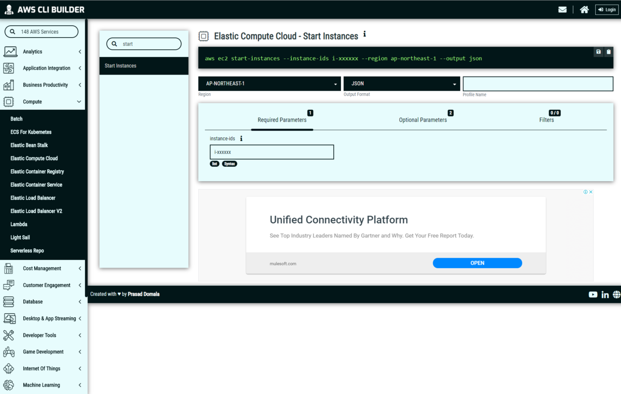Expand the Database chevron
Viewport: 621px width, 394px height.
[80, 302]
